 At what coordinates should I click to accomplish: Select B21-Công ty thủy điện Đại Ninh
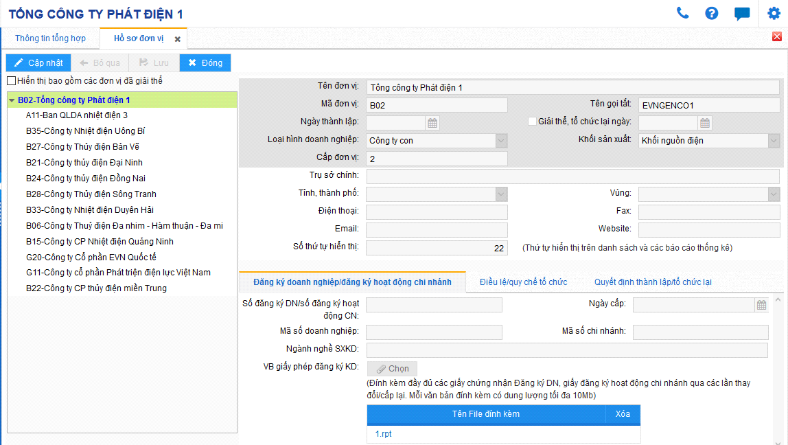[x=84, y=163]
